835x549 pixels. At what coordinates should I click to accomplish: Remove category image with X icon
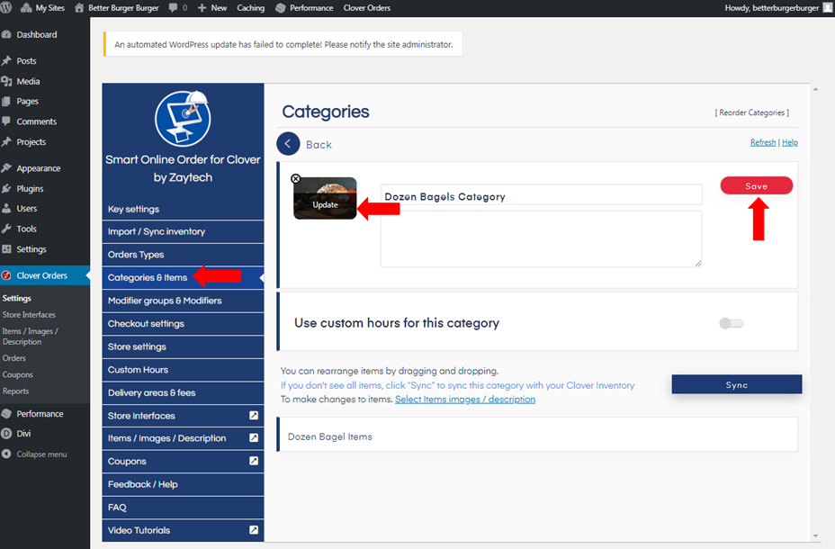point(295,178)
